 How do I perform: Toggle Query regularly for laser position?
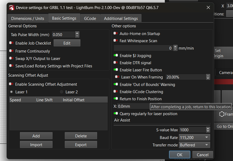[116, 114]
